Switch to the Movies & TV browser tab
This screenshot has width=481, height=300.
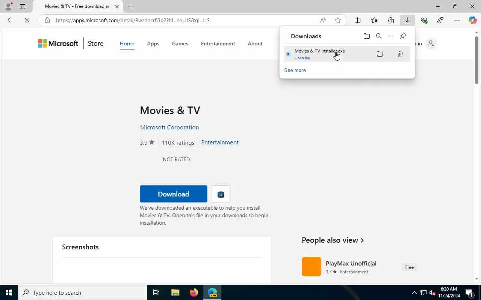click(78, 6)
